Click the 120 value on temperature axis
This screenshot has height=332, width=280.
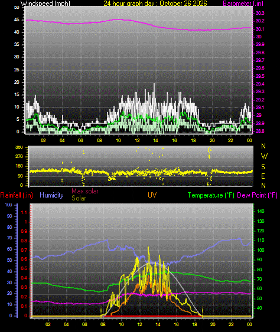tap(261, 231)
